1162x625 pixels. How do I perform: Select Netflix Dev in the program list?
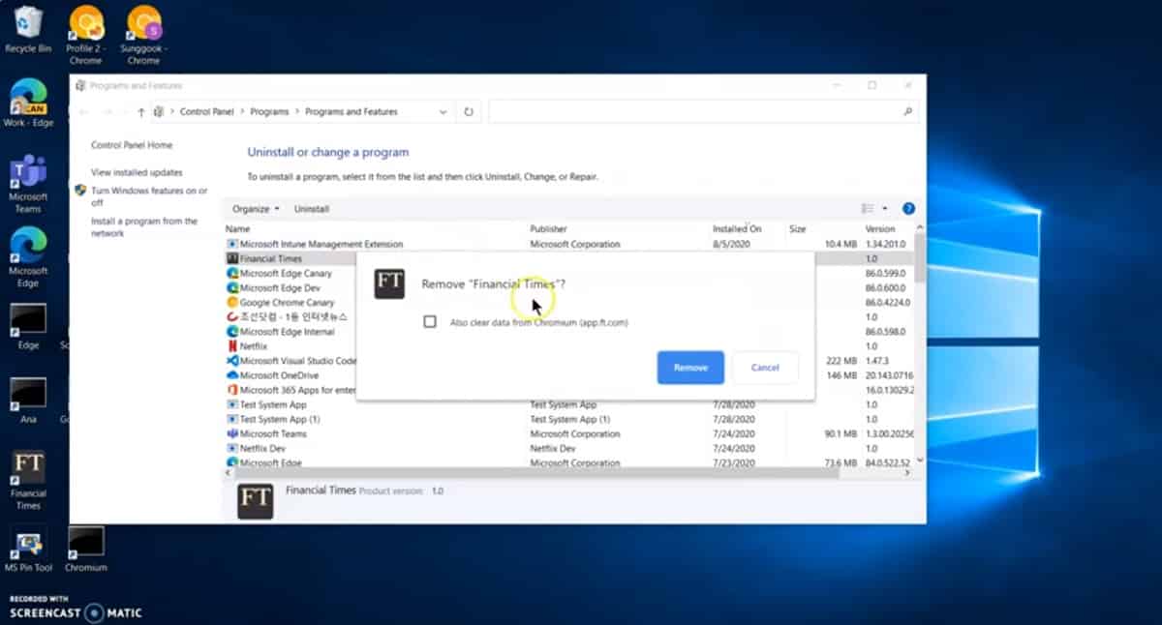[x=569, y=449]
